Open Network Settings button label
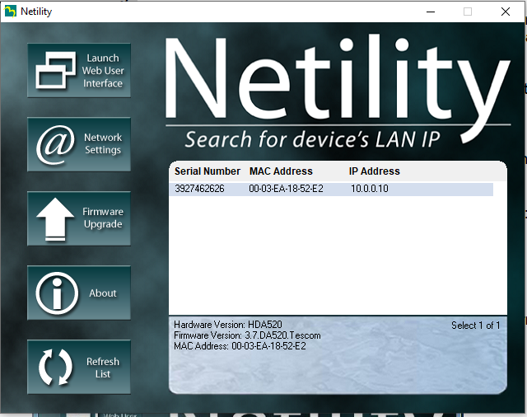This screenshot has width=527, height=417. click(x=103, y=143)
